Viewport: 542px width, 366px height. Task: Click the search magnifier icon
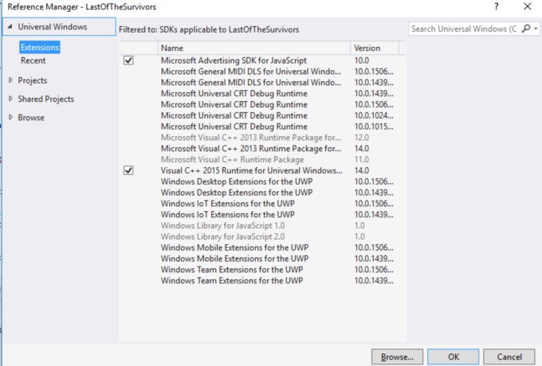pyautogui.click(x=526, y=29)
